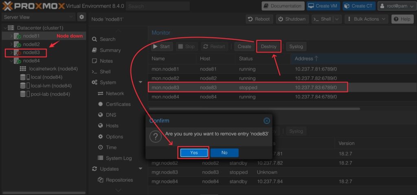
Task: Open the Network menu item
Action: [x=114, y=93]
